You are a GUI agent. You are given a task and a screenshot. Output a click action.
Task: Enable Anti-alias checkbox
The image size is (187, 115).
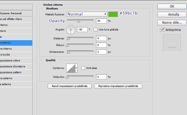pyautogui.click(x=83, y=68)
